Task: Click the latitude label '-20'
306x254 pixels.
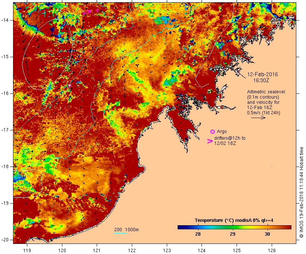Action: [5, 240]
